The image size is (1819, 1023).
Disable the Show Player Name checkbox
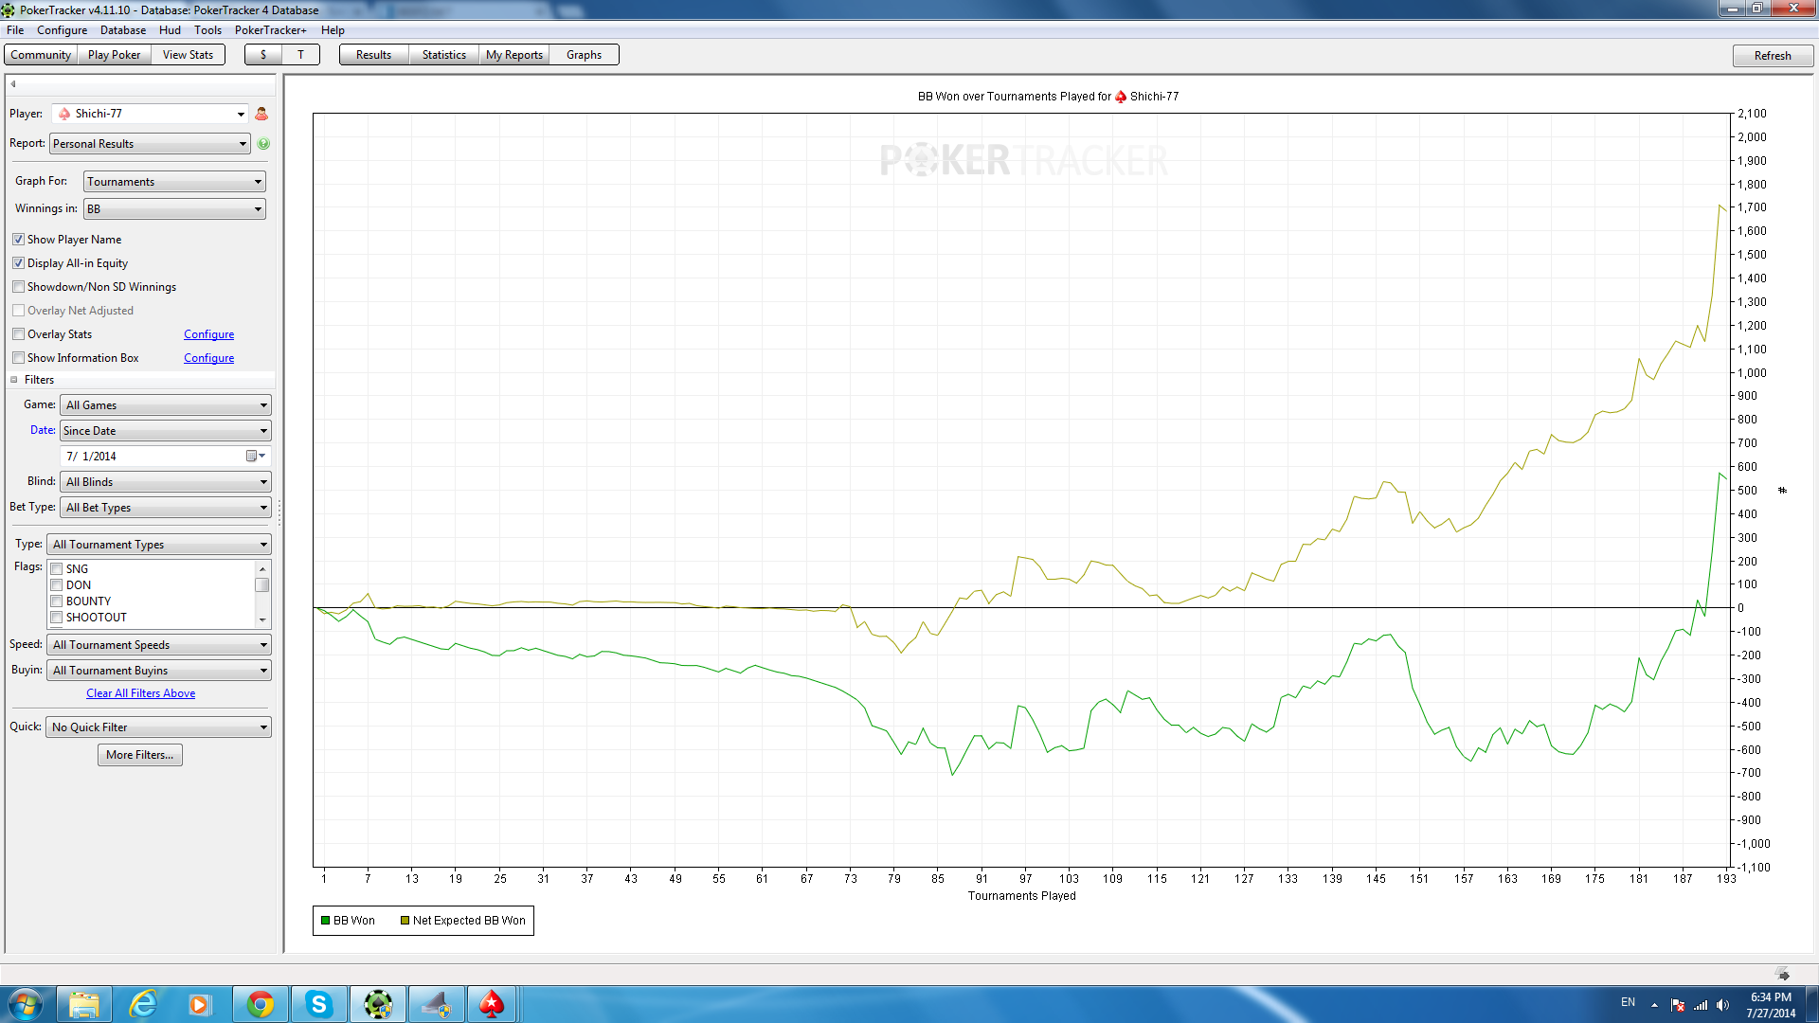coord(18,240)
